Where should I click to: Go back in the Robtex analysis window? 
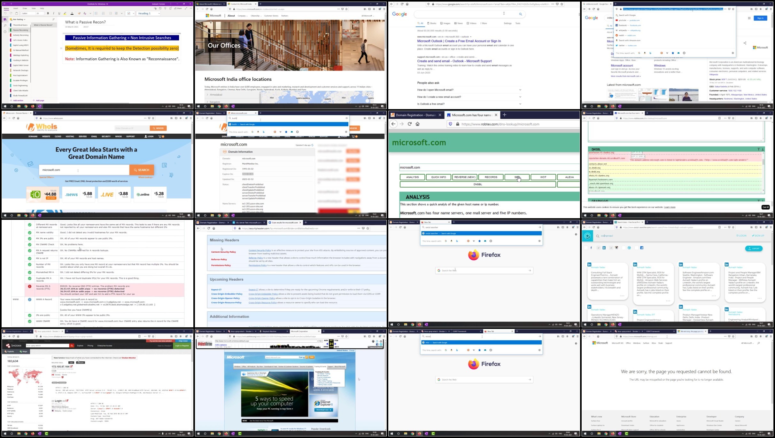pos(393,124)
